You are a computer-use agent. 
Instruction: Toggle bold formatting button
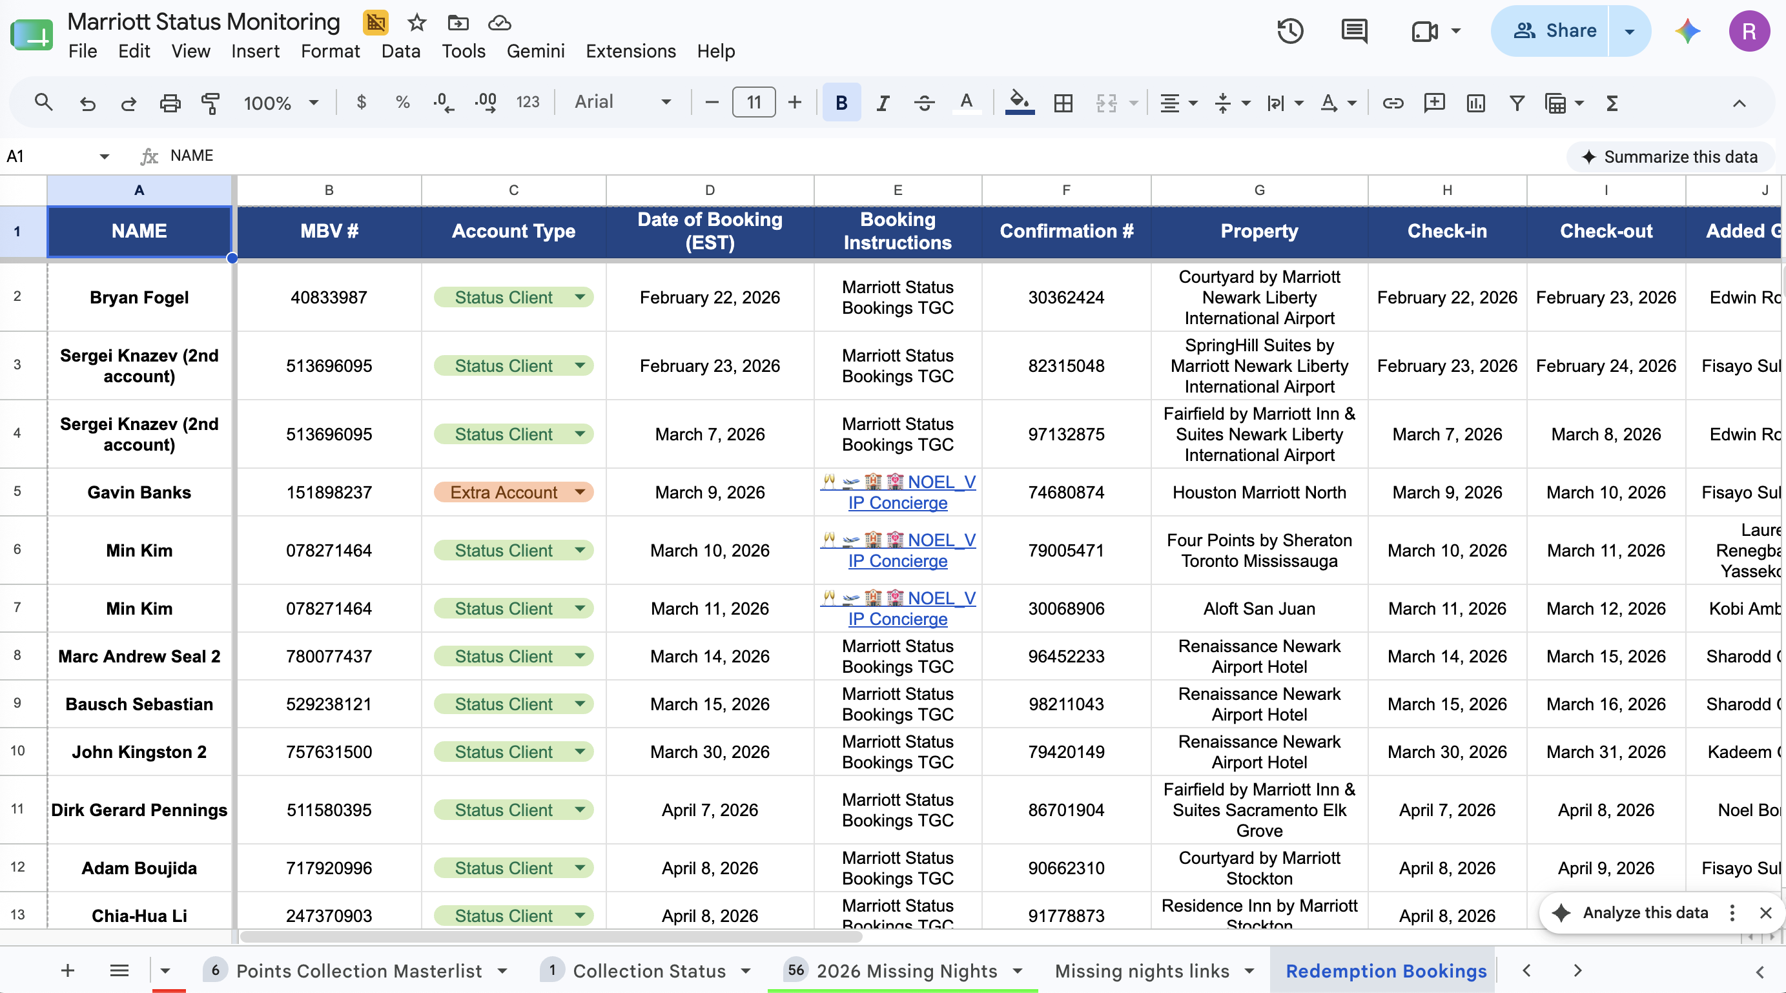(841, 103)
